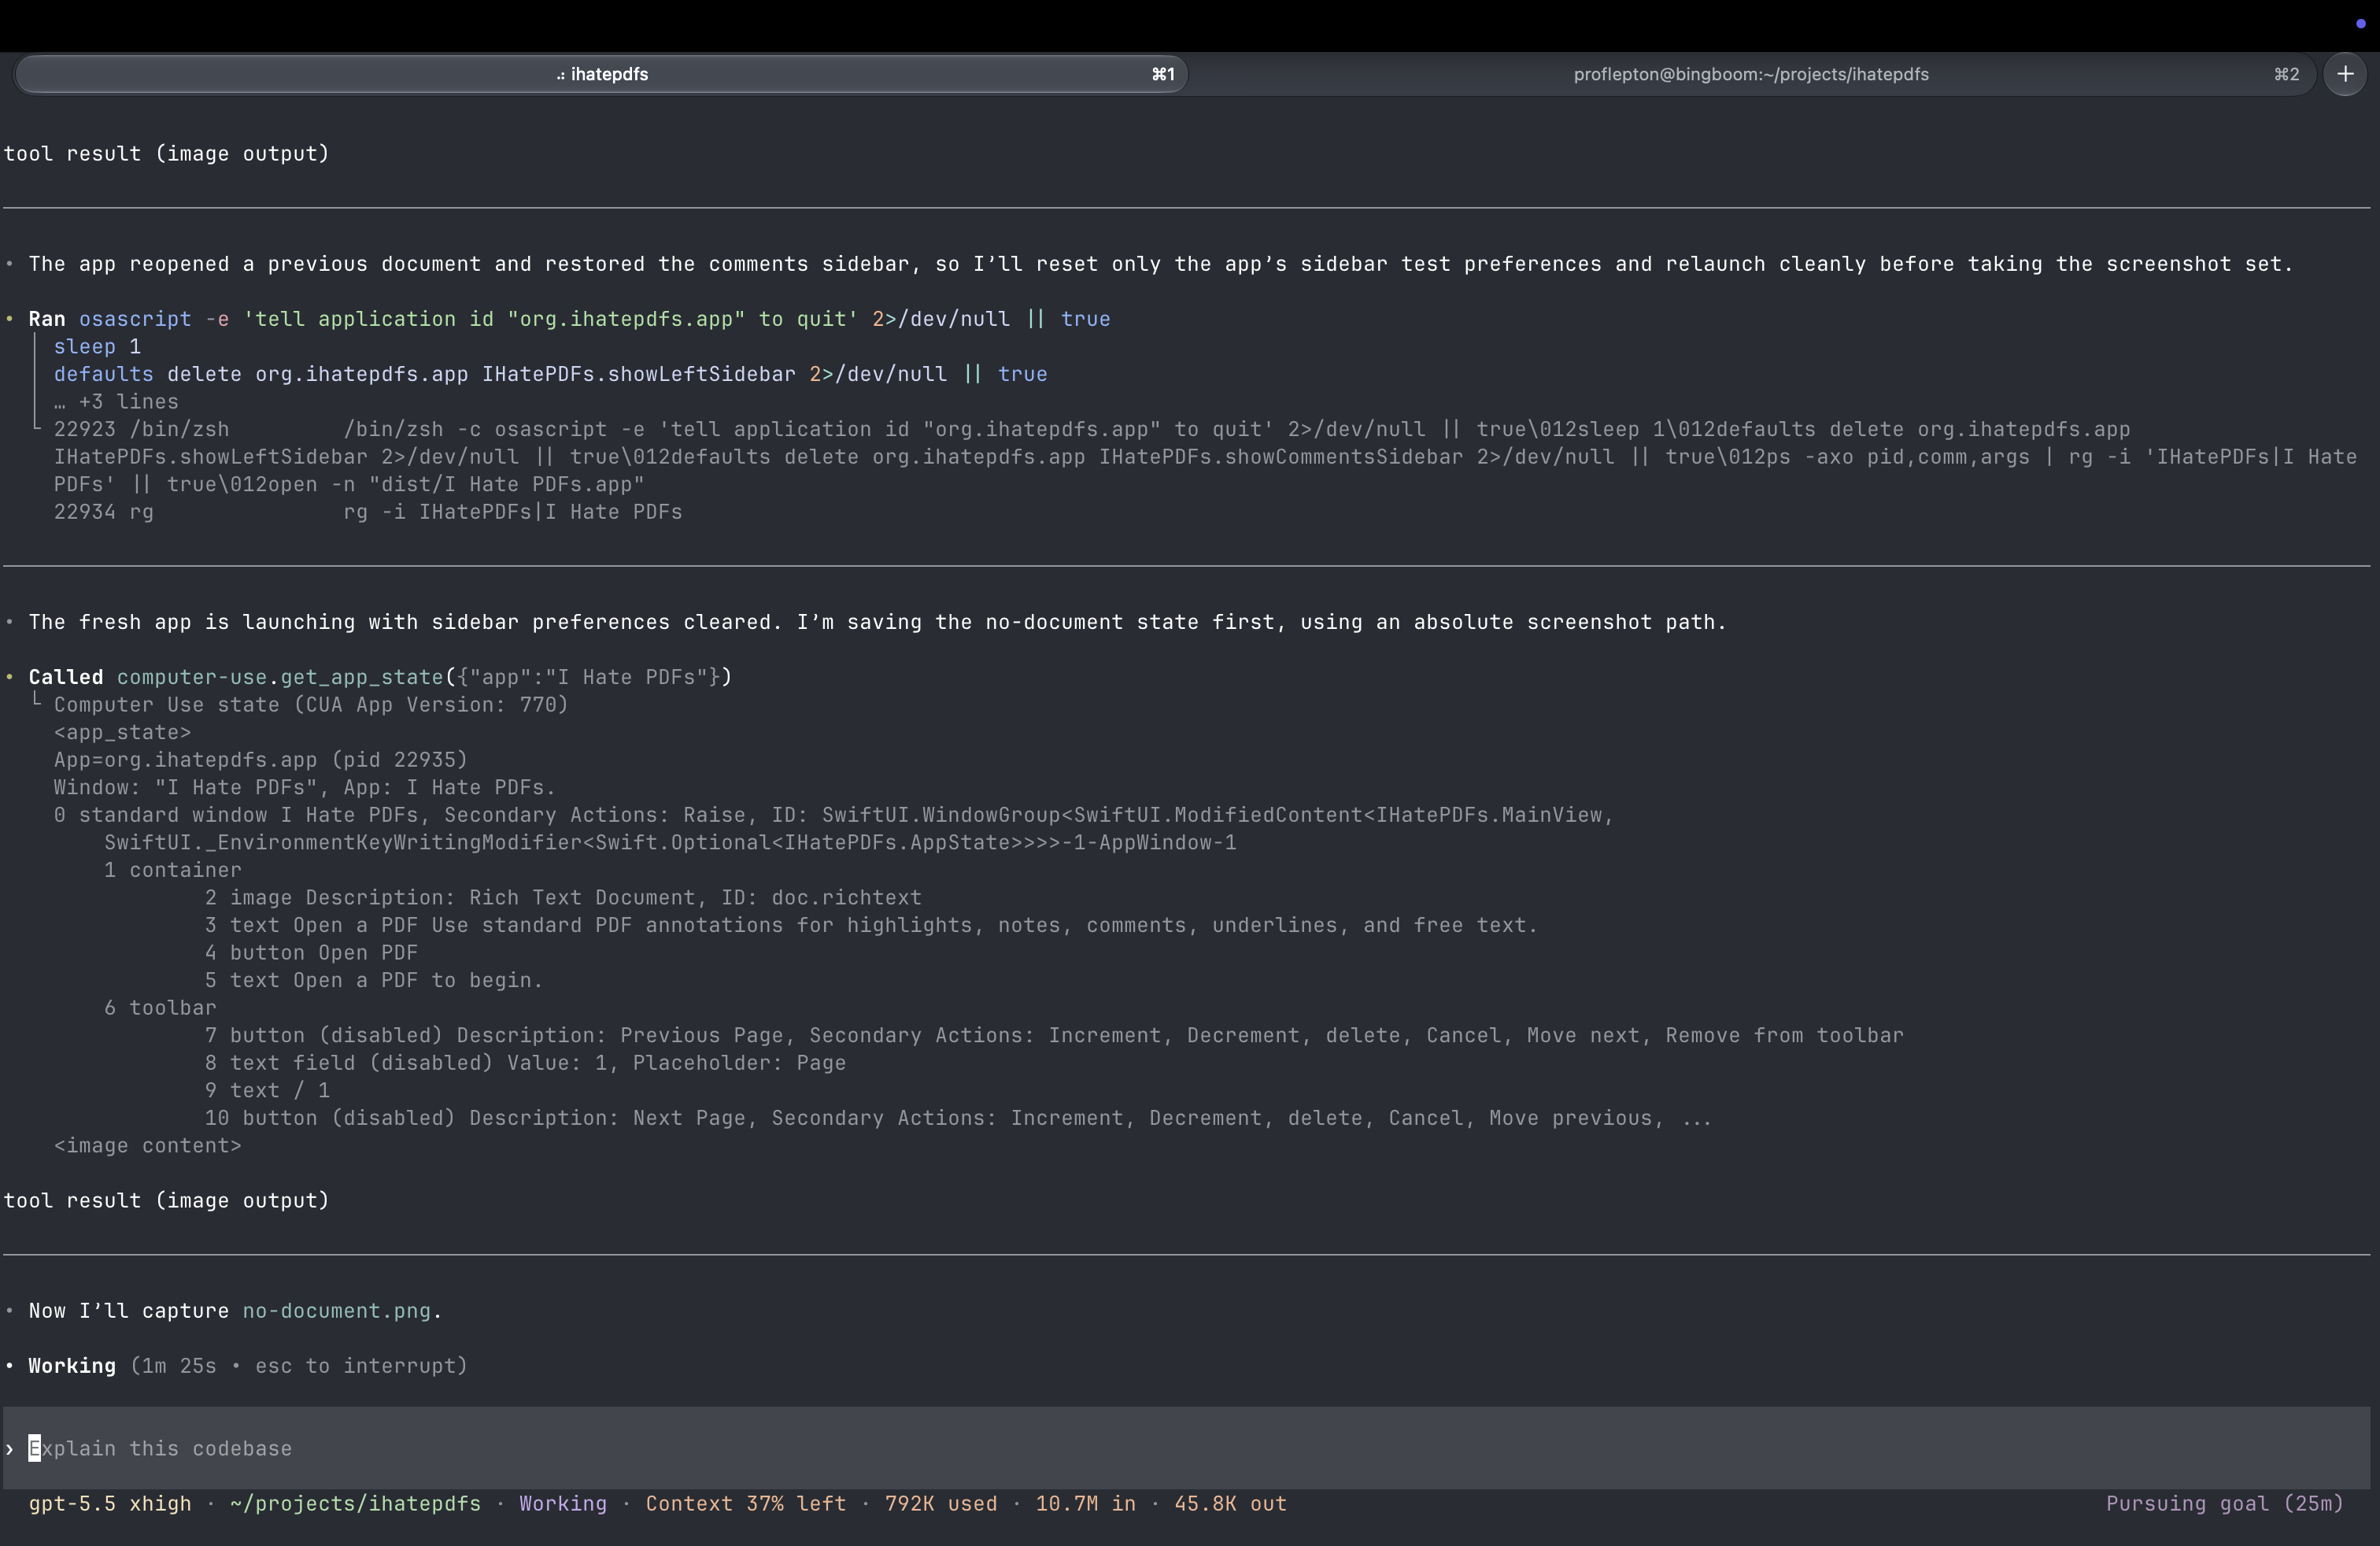Click 'gpt-5.5 xhigh' model label in status bar
2380x1546 pixels.
[110, 1503]
